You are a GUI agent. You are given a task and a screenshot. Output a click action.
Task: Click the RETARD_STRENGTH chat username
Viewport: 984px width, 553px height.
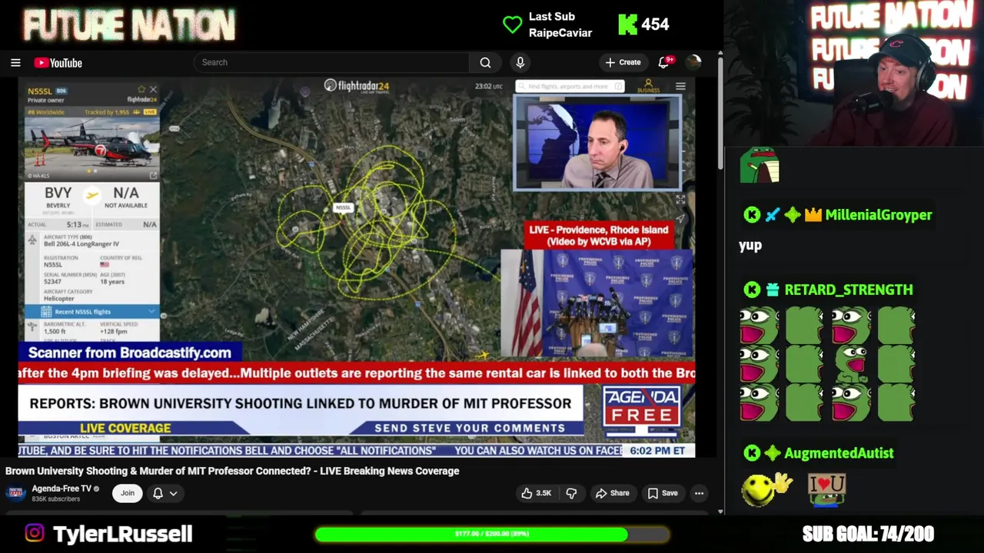click(849, 290)
